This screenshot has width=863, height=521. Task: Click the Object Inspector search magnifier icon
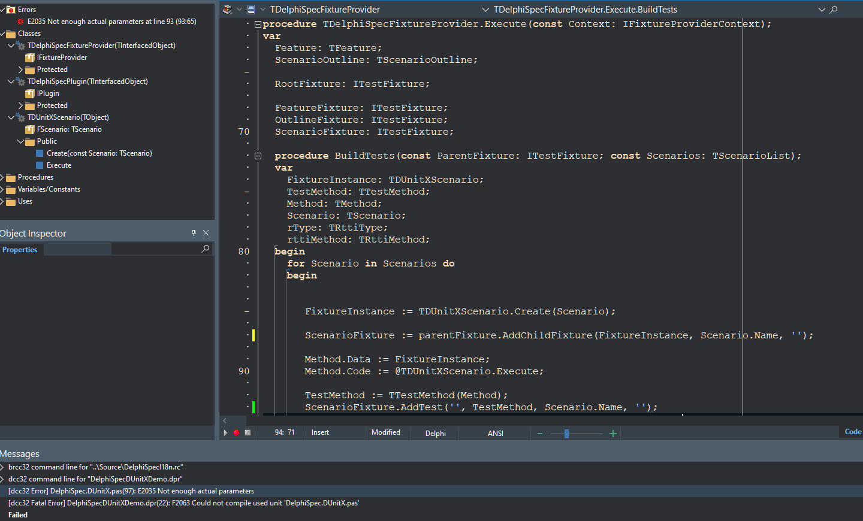(x=206, y=249)
